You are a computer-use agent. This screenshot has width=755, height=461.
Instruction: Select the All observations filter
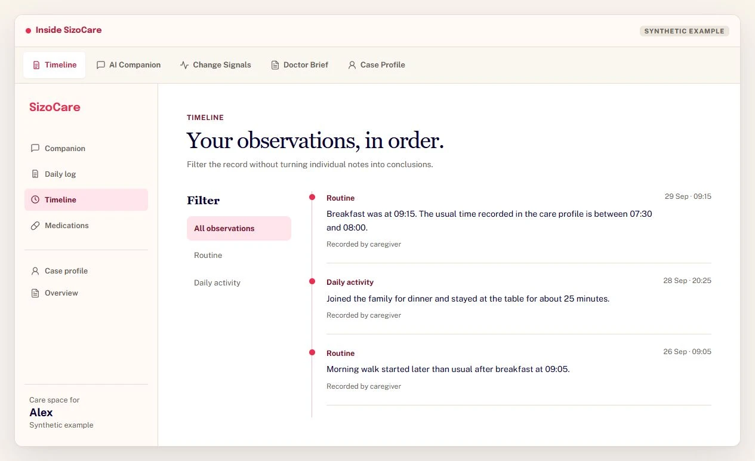coord(239,228)
